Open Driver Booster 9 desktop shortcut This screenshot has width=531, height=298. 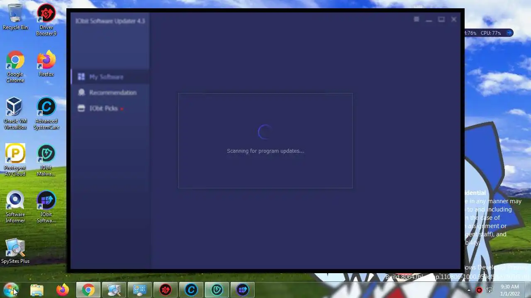(46, 20)
